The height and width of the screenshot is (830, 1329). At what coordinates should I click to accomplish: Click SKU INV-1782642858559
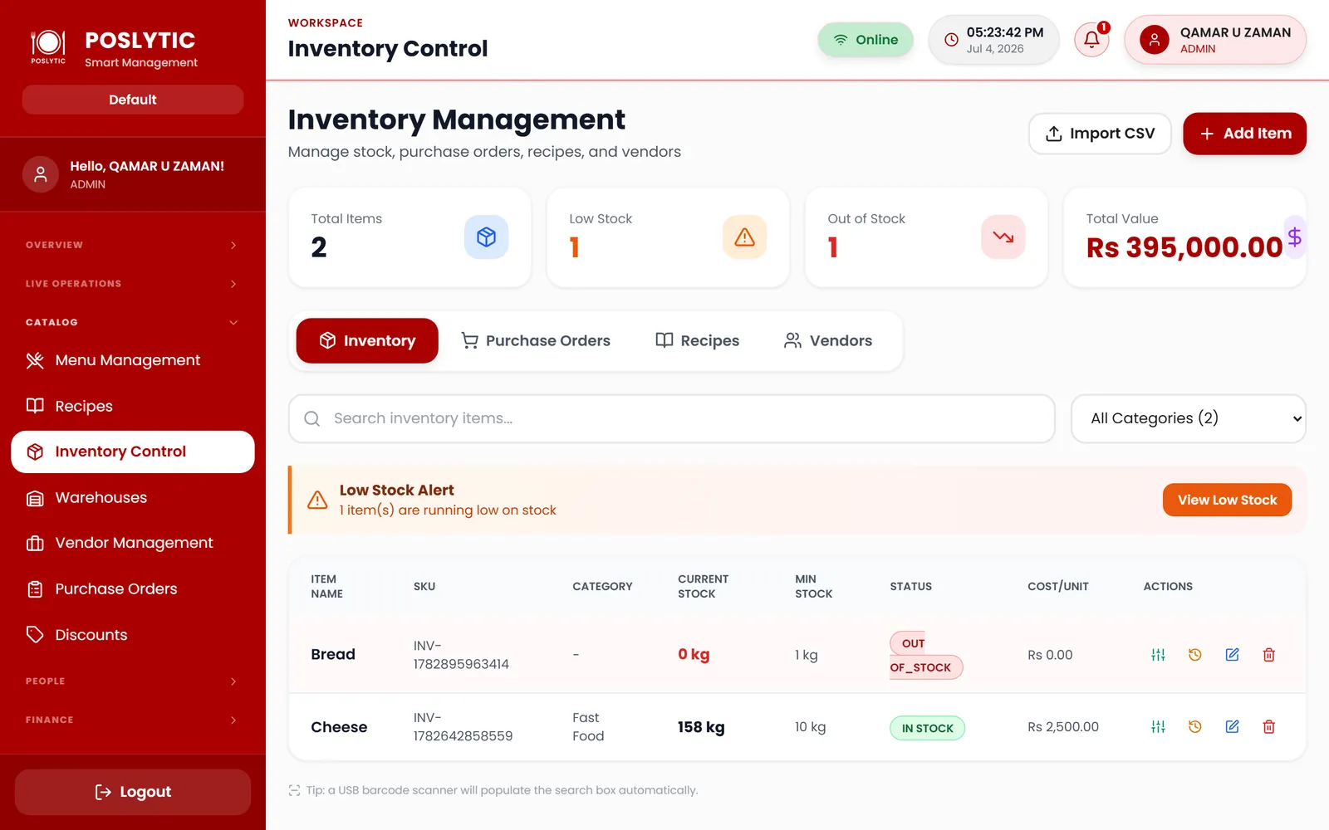click(463, 727)
